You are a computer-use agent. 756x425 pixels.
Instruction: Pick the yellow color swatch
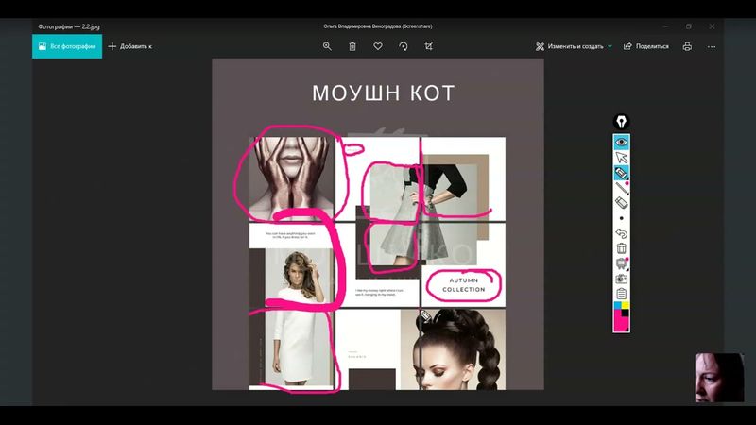pyautogui.click(x=625, y=305)
